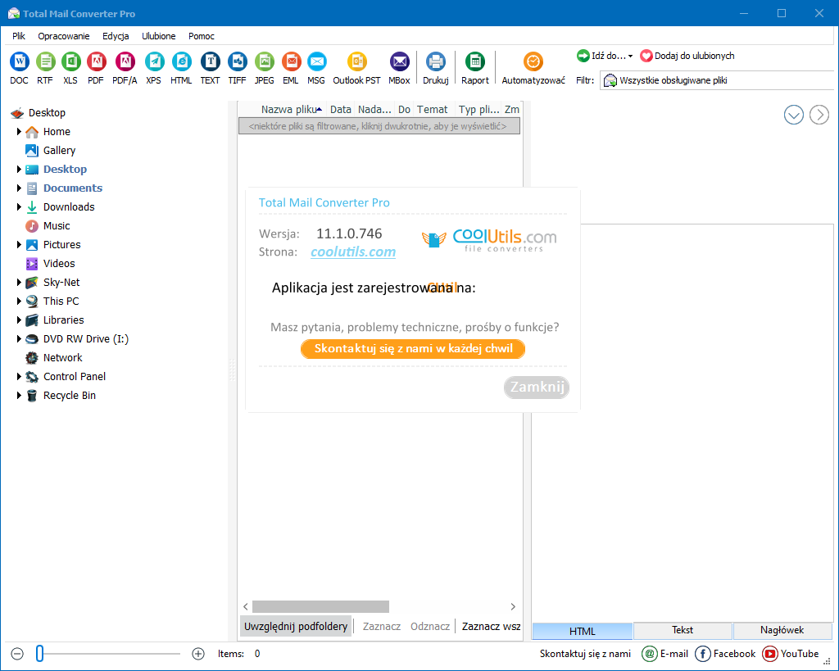Switch to the Nagłówek preview tab
Viewport: 839px width, 671px height.
[782, 630]
